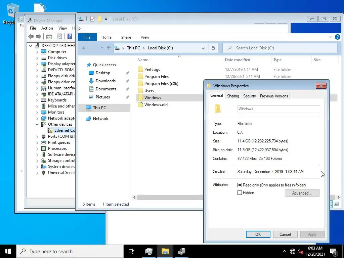Click the New folder quick access icon
Screen dimensions: 344x258
100,19
